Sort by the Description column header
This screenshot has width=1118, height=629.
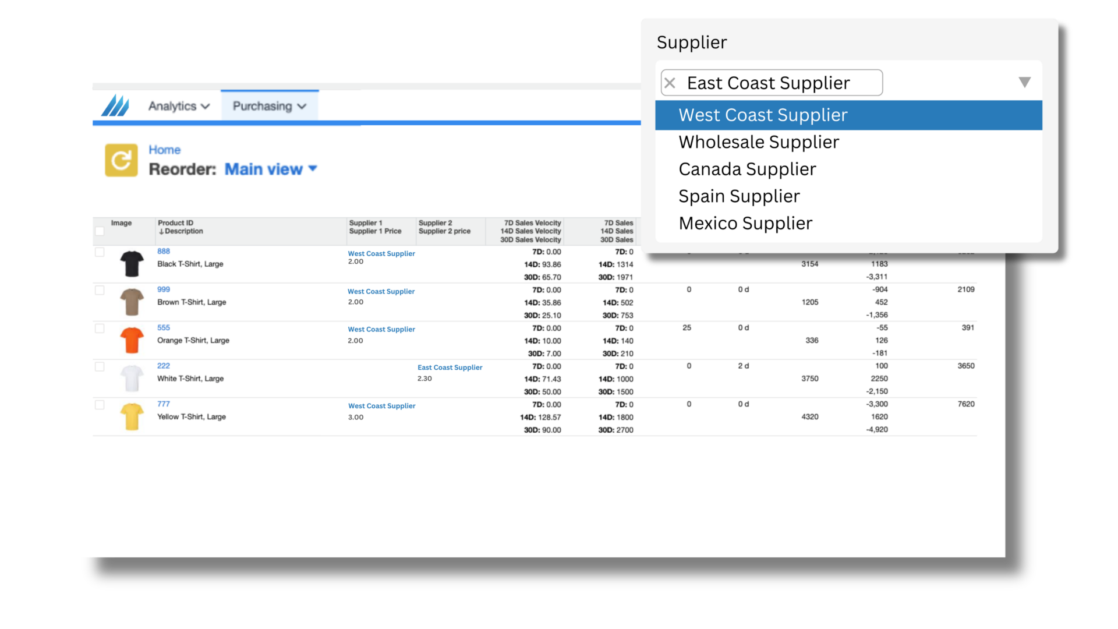point(183,231)
